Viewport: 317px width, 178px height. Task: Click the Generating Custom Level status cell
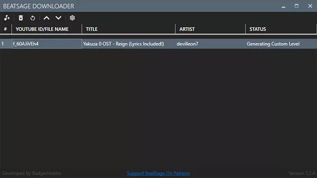click(x=281, y=44)
